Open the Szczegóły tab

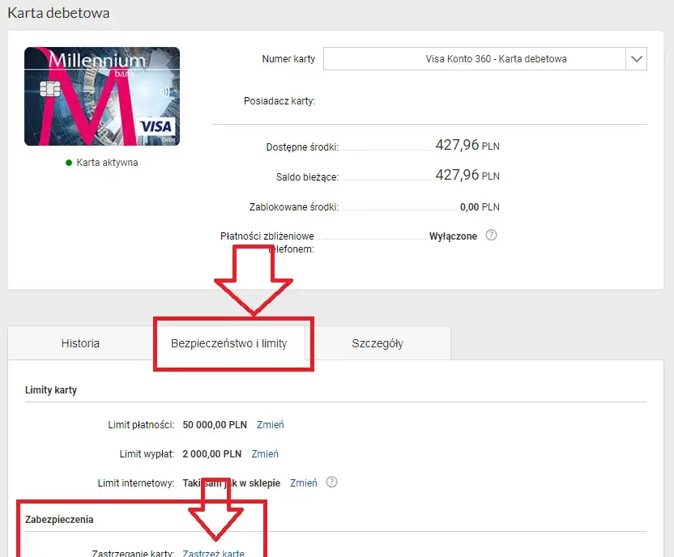377,343
